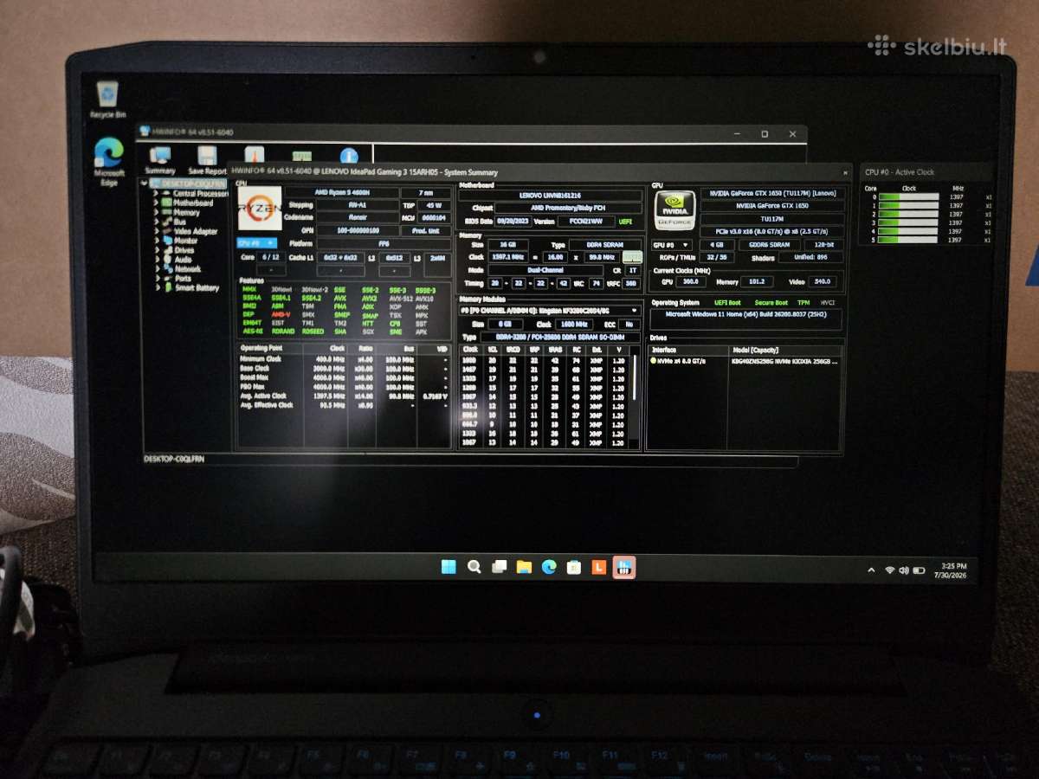
Task: Open the taskbar clock showing 3:25 PM
Action: click(950, 570)
